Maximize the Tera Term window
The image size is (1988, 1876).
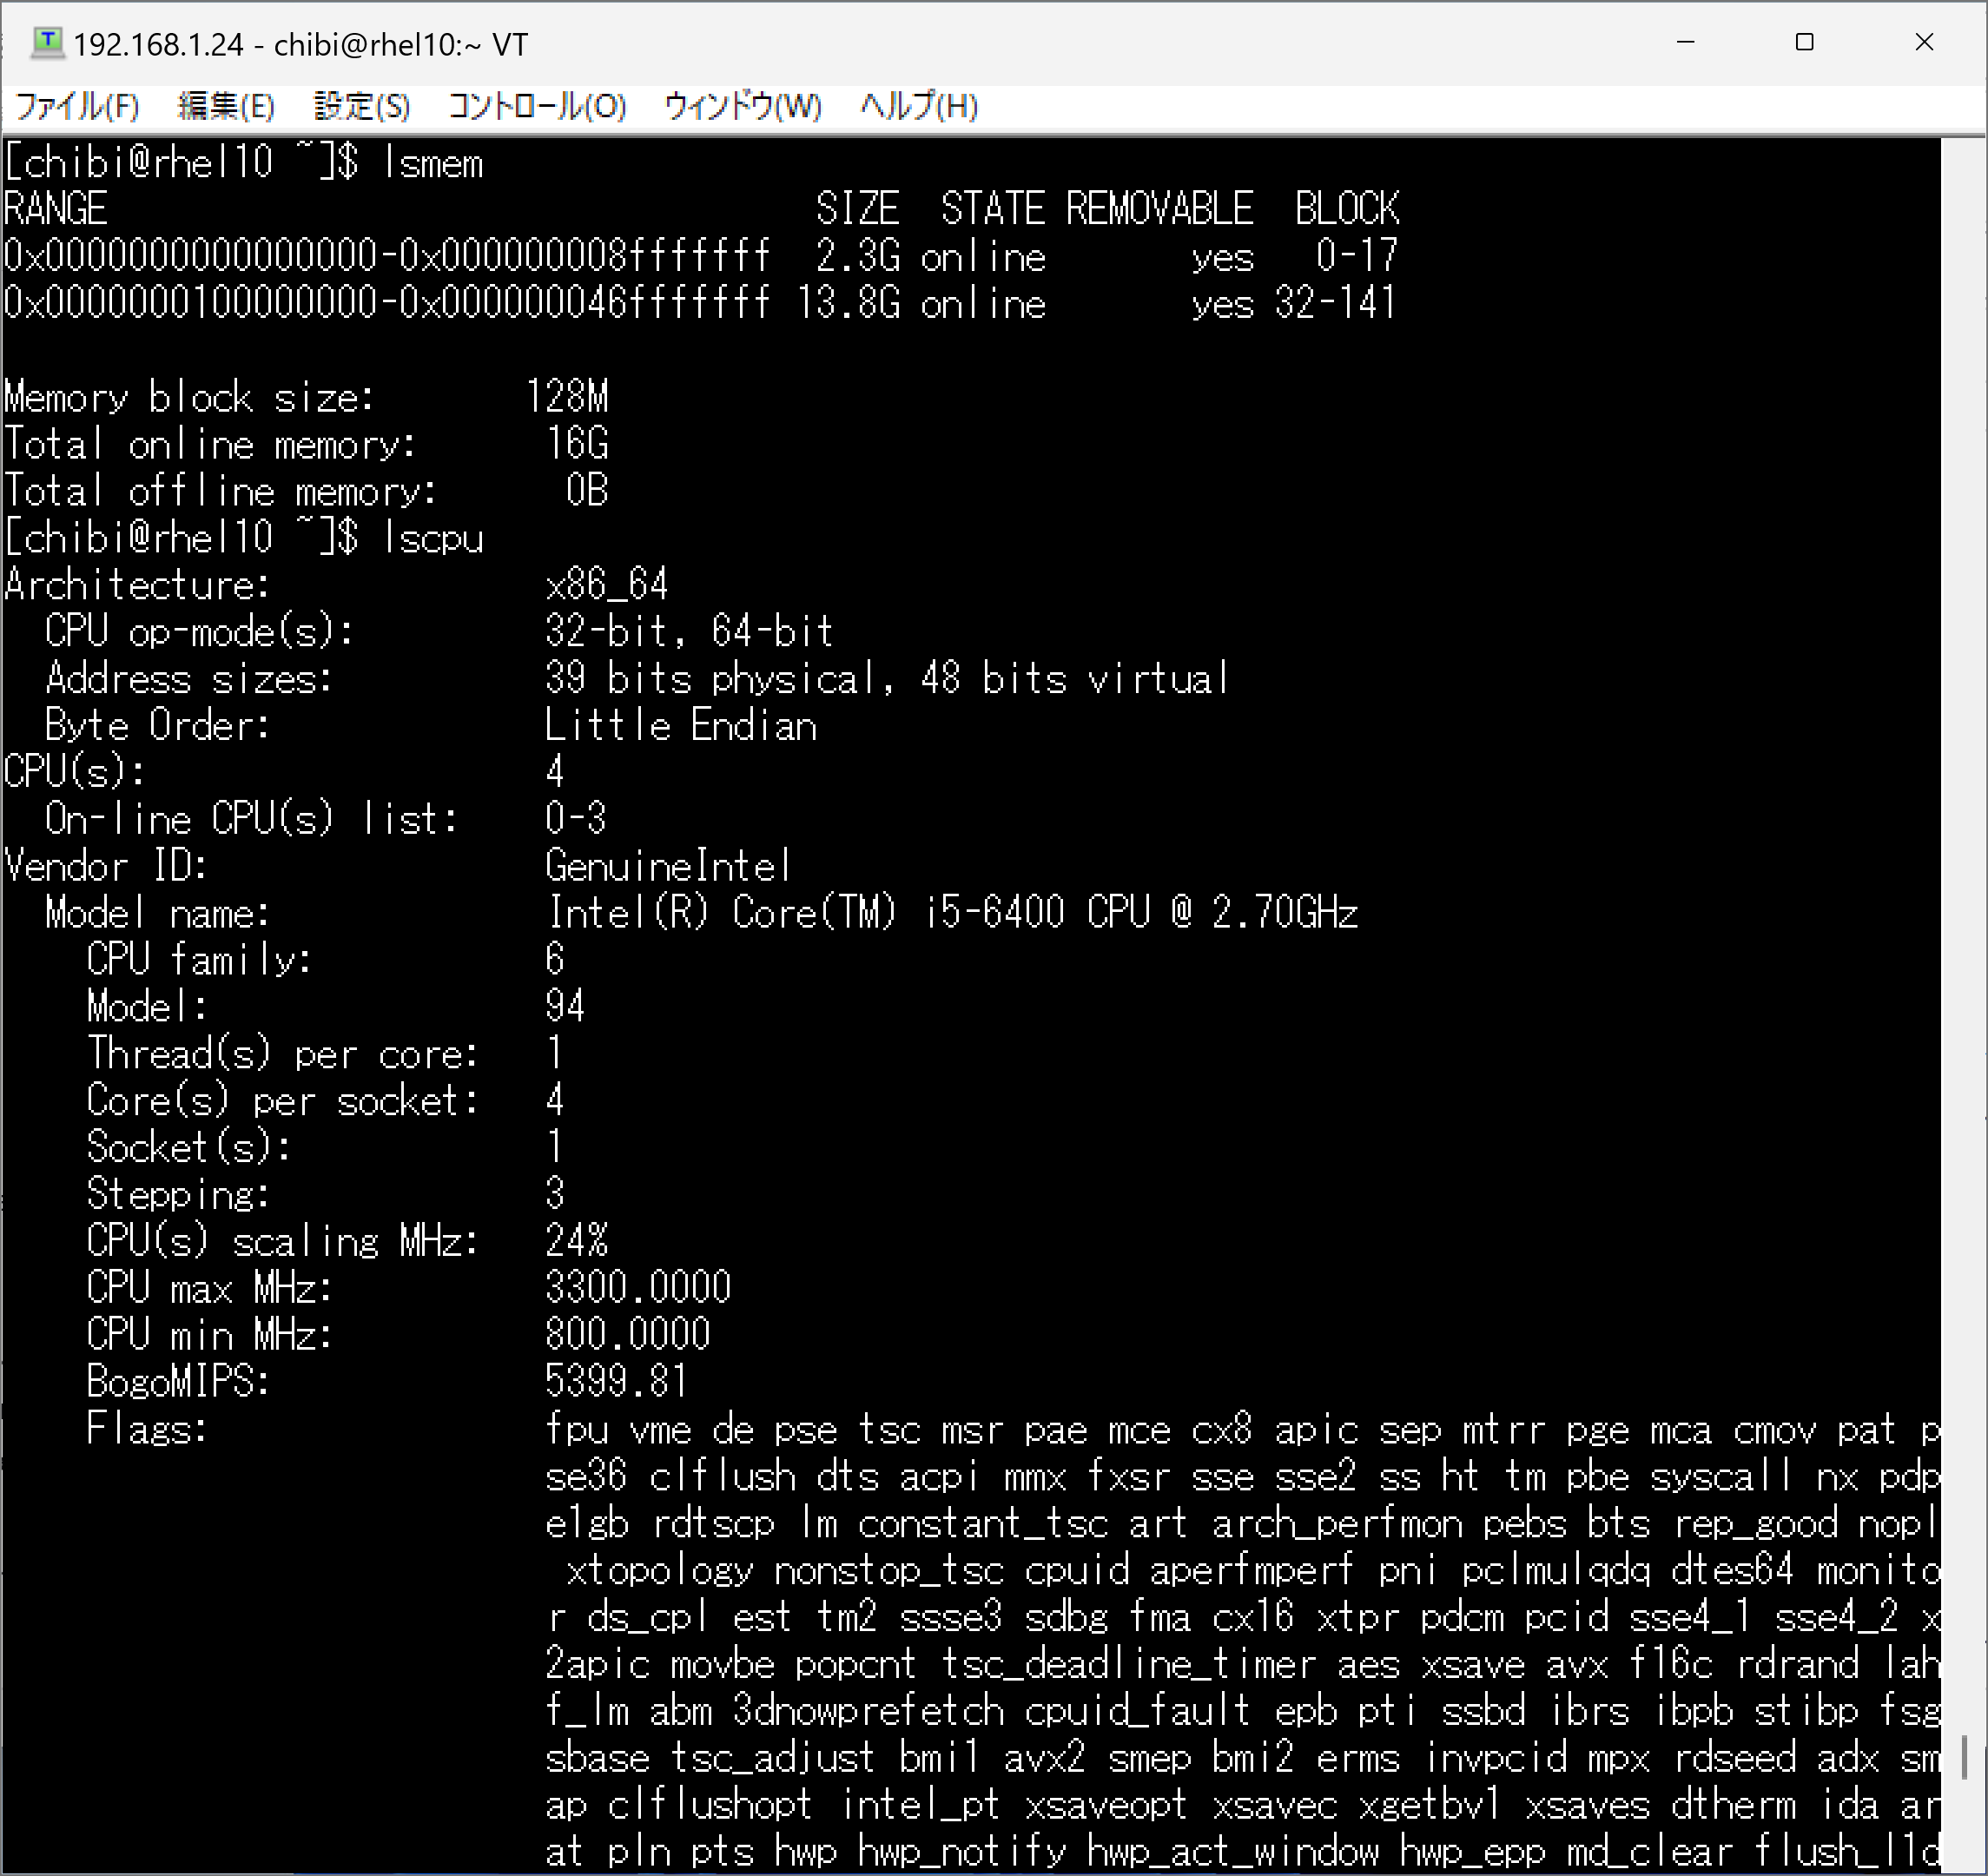[x=1804, y=43]
